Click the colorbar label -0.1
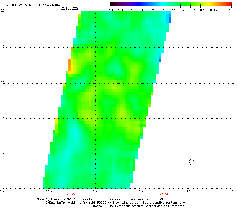Viewport: 237px width, 208px height. pyautogui.click(x=201, y=10)
